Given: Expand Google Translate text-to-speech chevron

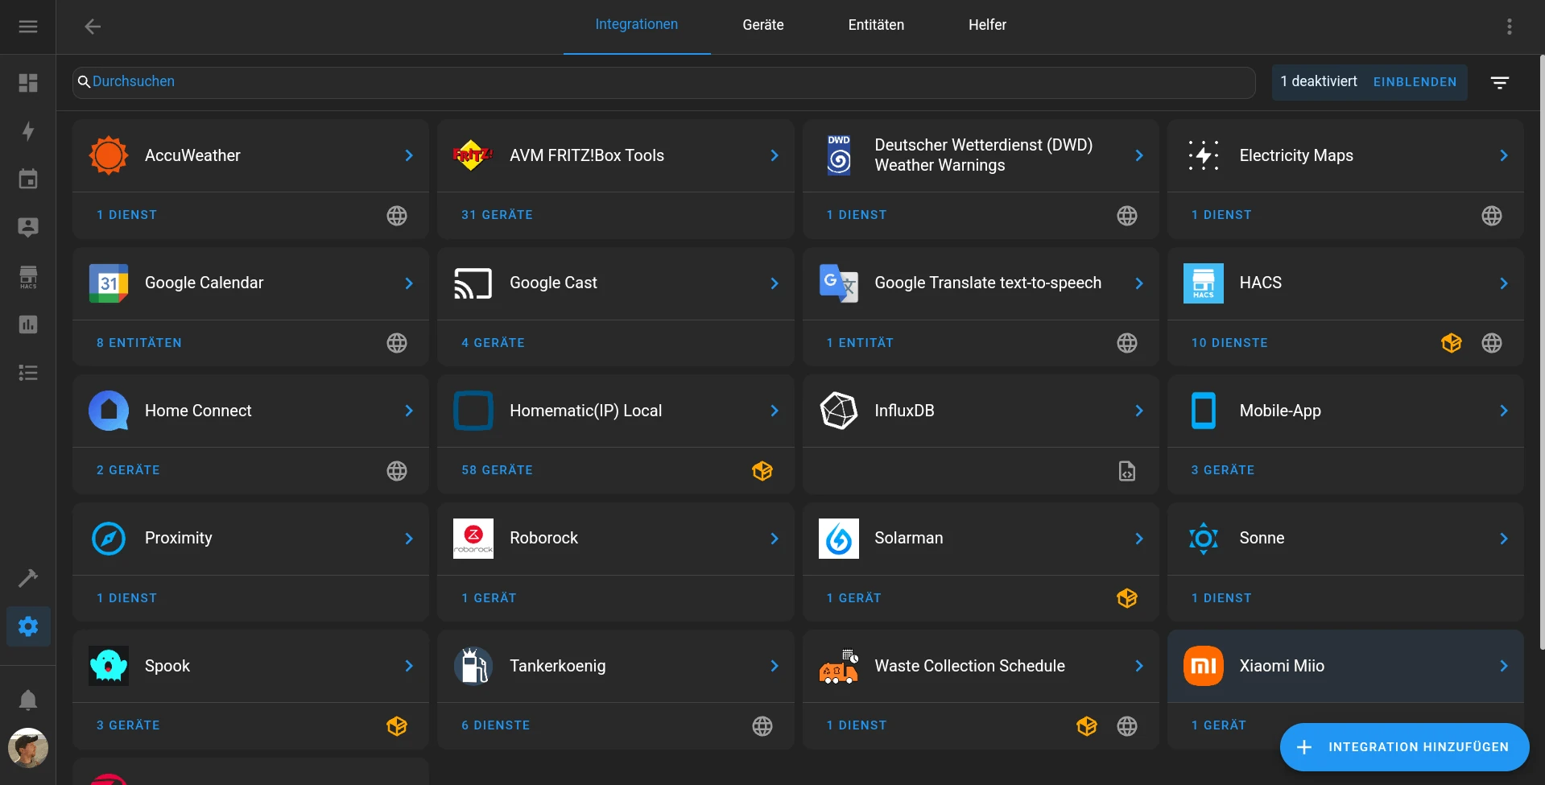Looking at the screenshot, I should point(1139,283).
